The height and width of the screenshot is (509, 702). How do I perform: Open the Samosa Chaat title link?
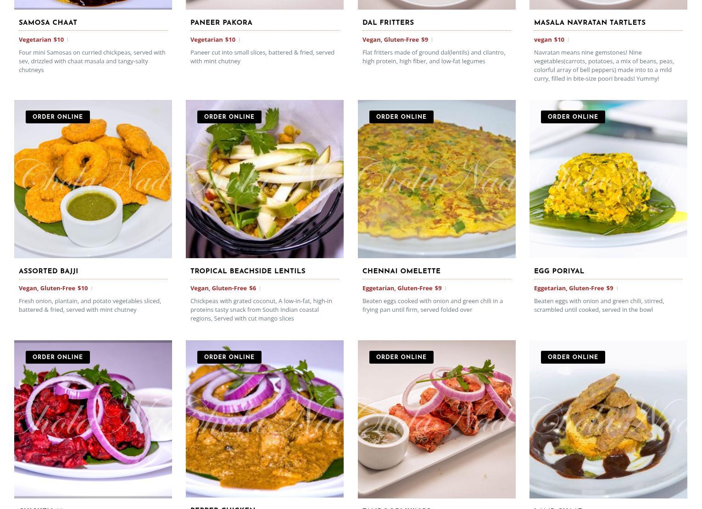click(48, 23)
